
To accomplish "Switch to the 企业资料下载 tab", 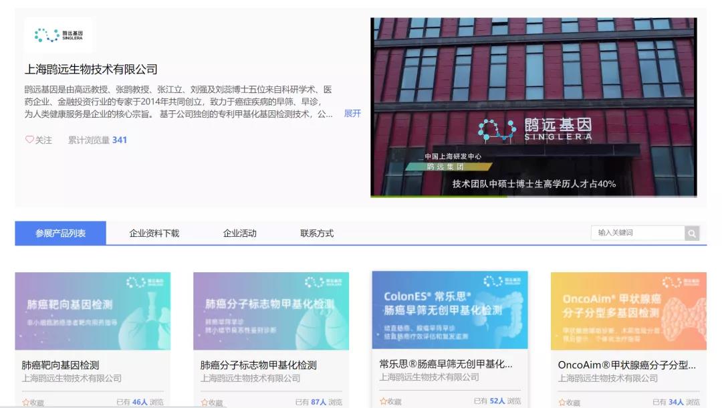I will tap(154, 233).
